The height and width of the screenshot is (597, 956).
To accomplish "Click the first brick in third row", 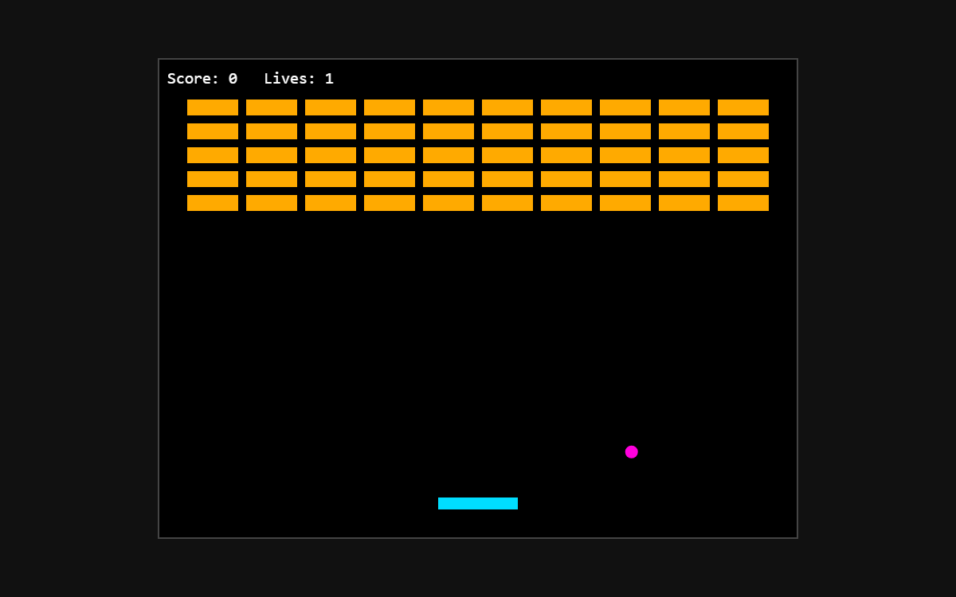I will pyautogui.click(x=213, y=155).
